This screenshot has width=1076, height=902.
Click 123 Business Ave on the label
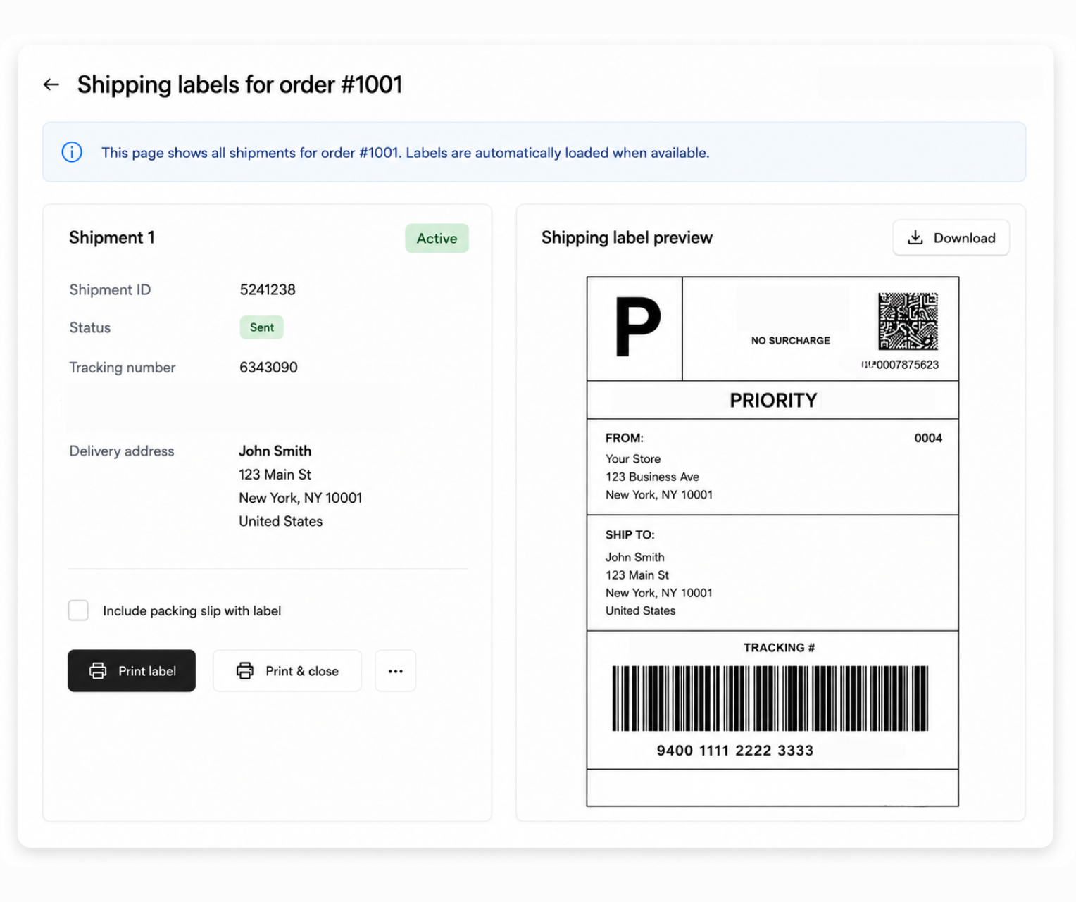tap(652, 477)
